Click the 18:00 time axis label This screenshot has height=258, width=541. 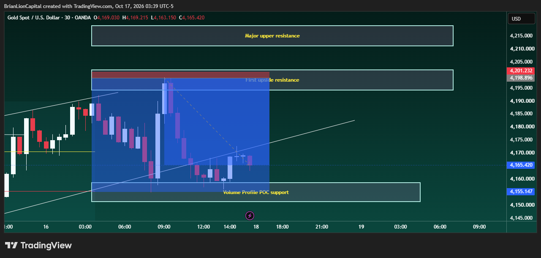pos(282,227)
